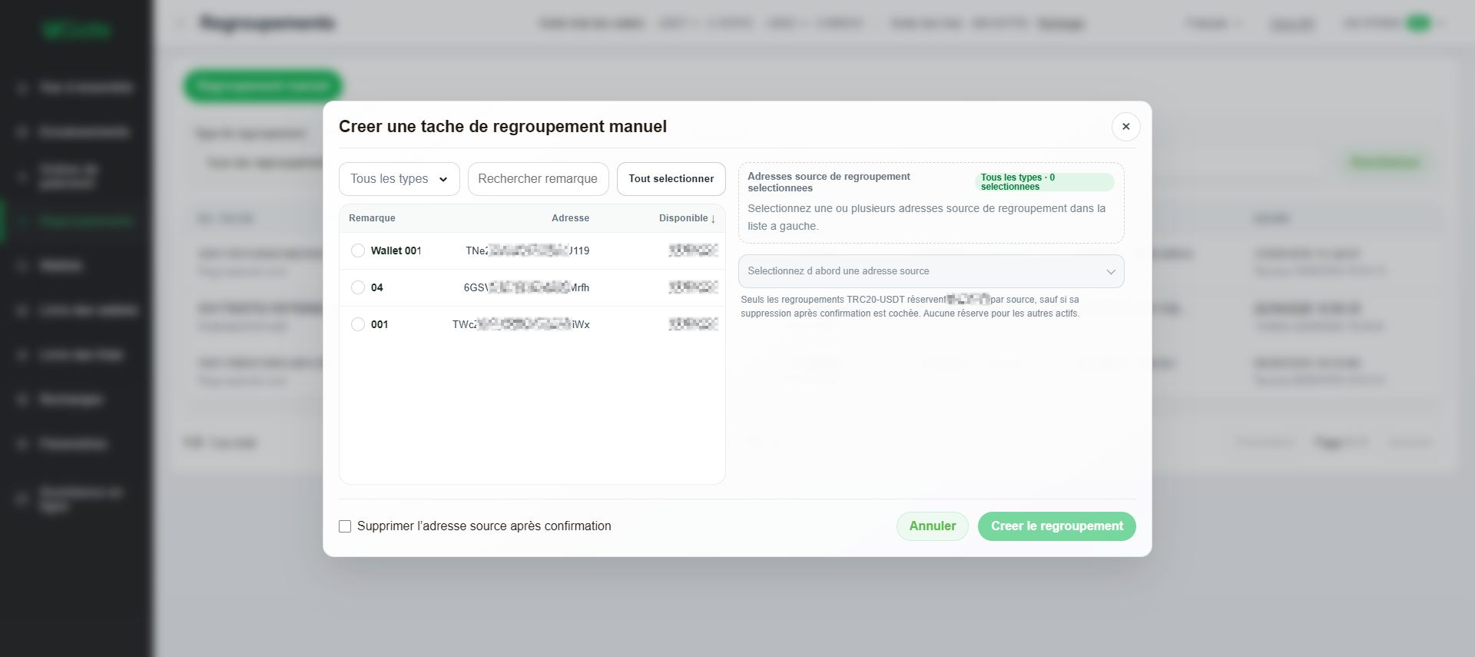Focus the Rechercher remarque search field
The height and width of the screenshot is (657, 1475).
pyautogui.click(x=538, y=179)
